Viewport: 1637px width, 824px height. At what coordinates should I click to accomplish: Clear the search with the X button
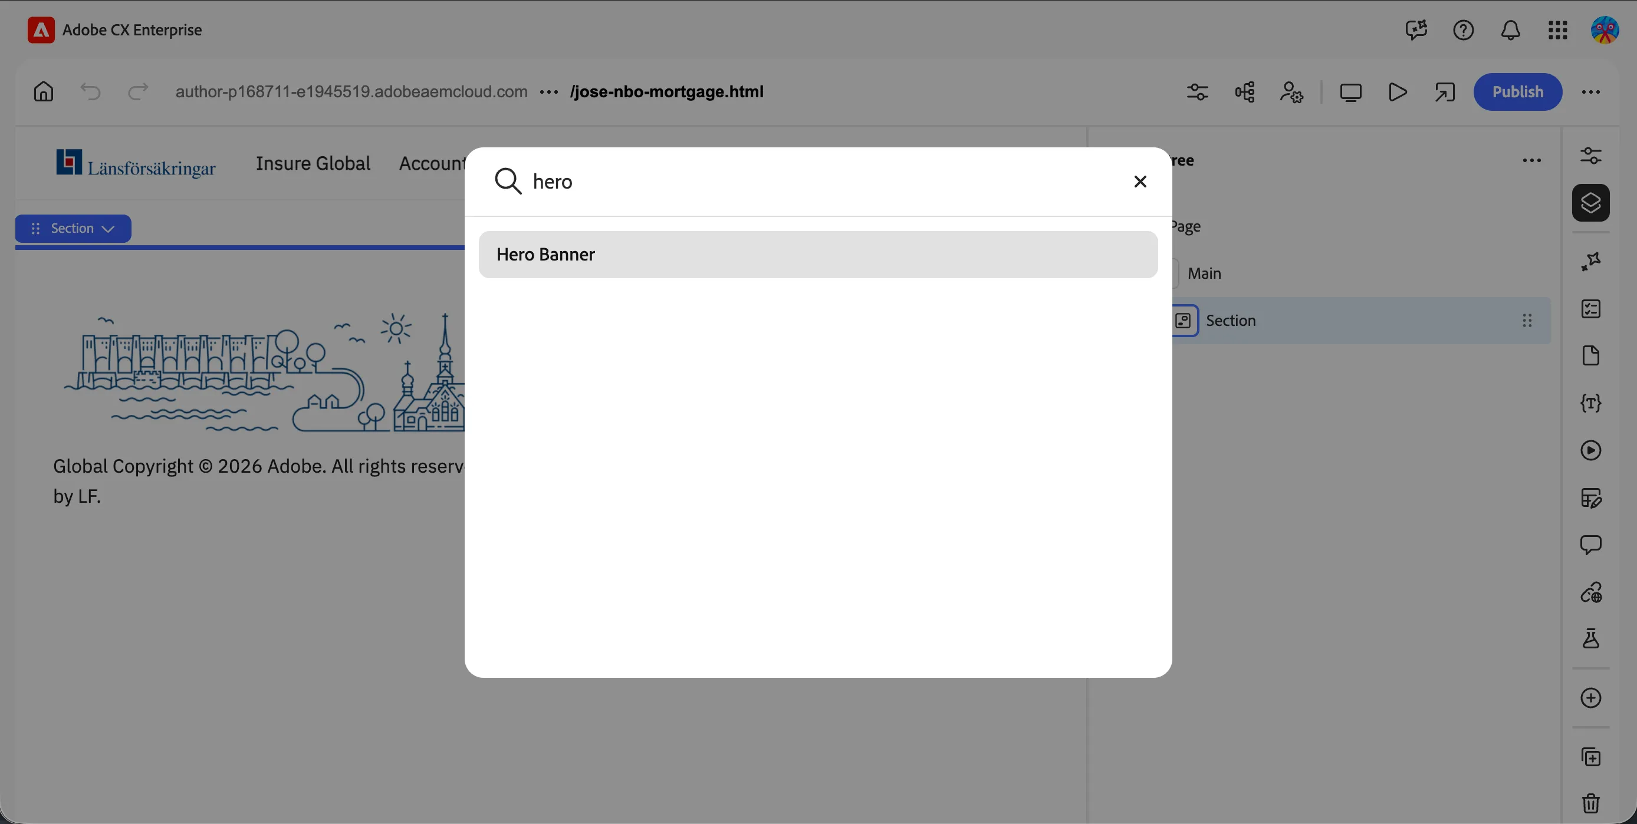1140,182
